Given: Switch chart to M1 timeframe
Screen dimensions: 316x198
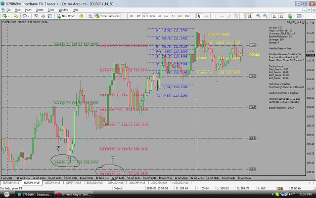Looking at the screenshot, I should coord(131,16).
